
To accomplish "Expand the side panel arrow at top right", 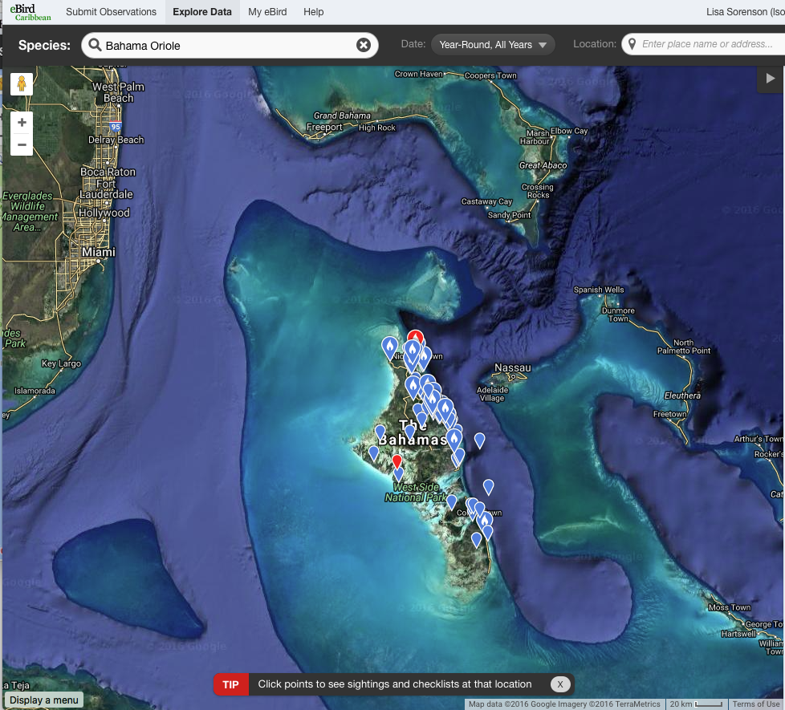I will tap(771, 79).
